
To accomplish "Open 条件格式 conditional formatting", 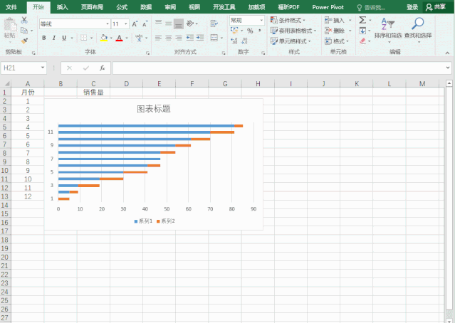I will click(288, 20).
